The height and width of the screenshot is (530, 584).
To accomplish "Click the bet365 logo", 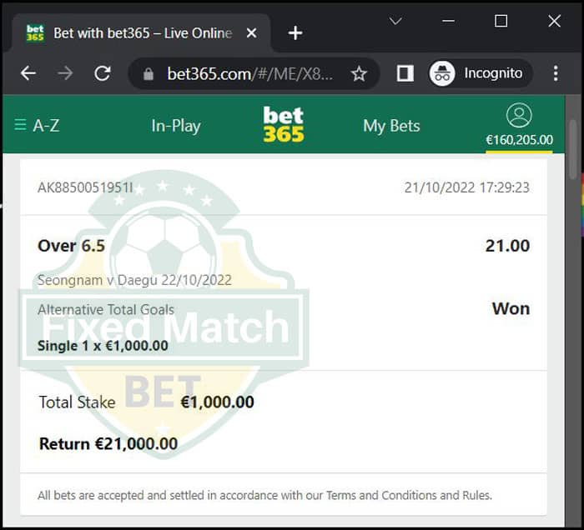I will (x=284, y=124).
